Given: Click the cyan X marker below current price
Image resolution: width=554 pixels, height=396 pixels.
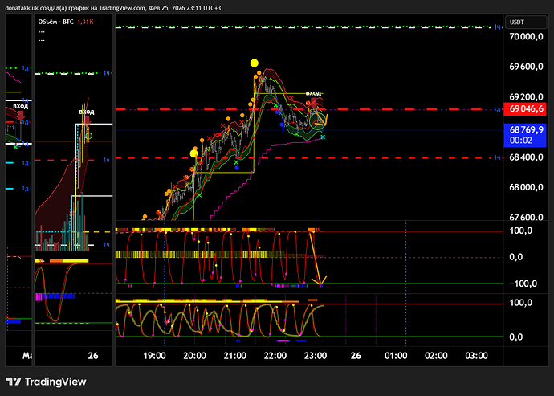Looking at the screenshot, I should pyautogui.click(x=323, y=137).
